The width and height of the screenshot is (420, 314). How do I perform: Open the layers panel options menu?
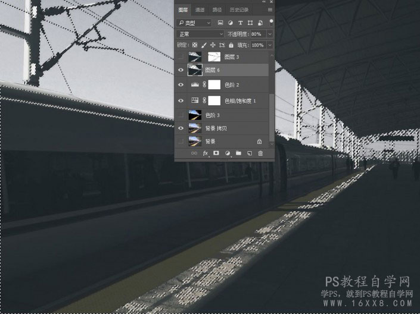coord(270,10)
